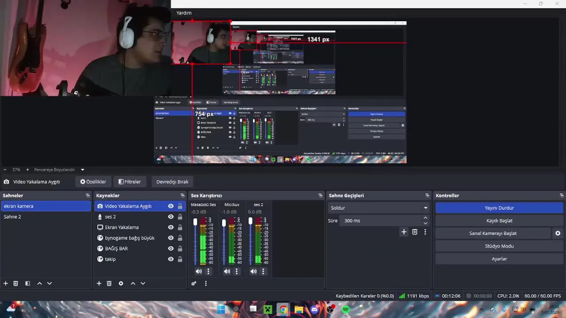Viewport: 566px width, 318px height.
Task: Delete selected source with Kaynaklar trash icon
Action: click(109, 284)
